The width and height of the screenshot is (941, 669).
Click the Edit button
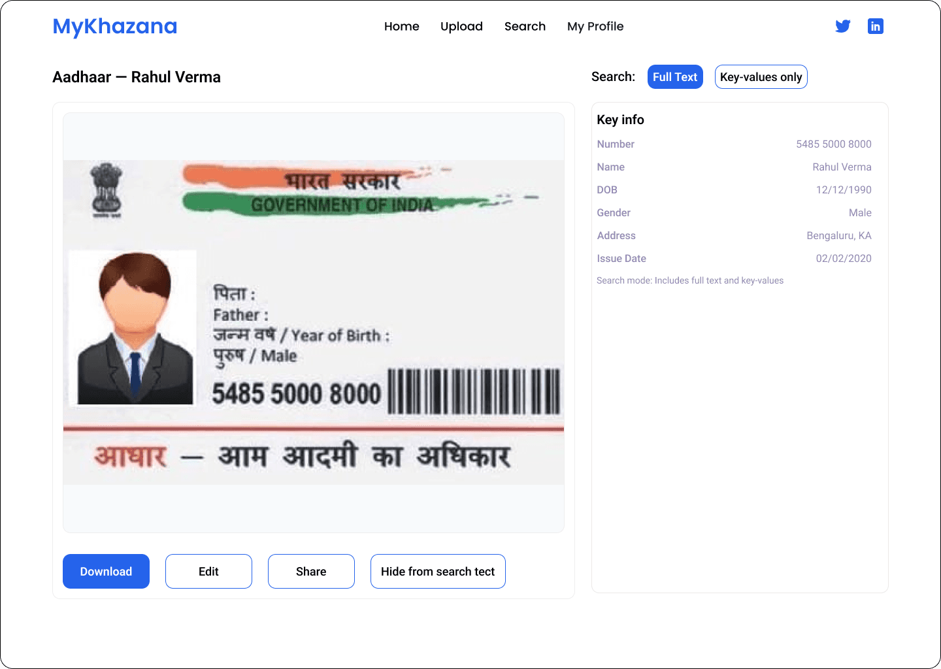point(208,572)
